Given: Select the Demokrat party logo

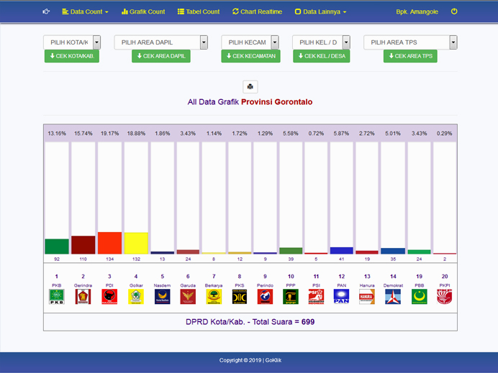Looking at the screenshot, I should [x=393, y=296].
